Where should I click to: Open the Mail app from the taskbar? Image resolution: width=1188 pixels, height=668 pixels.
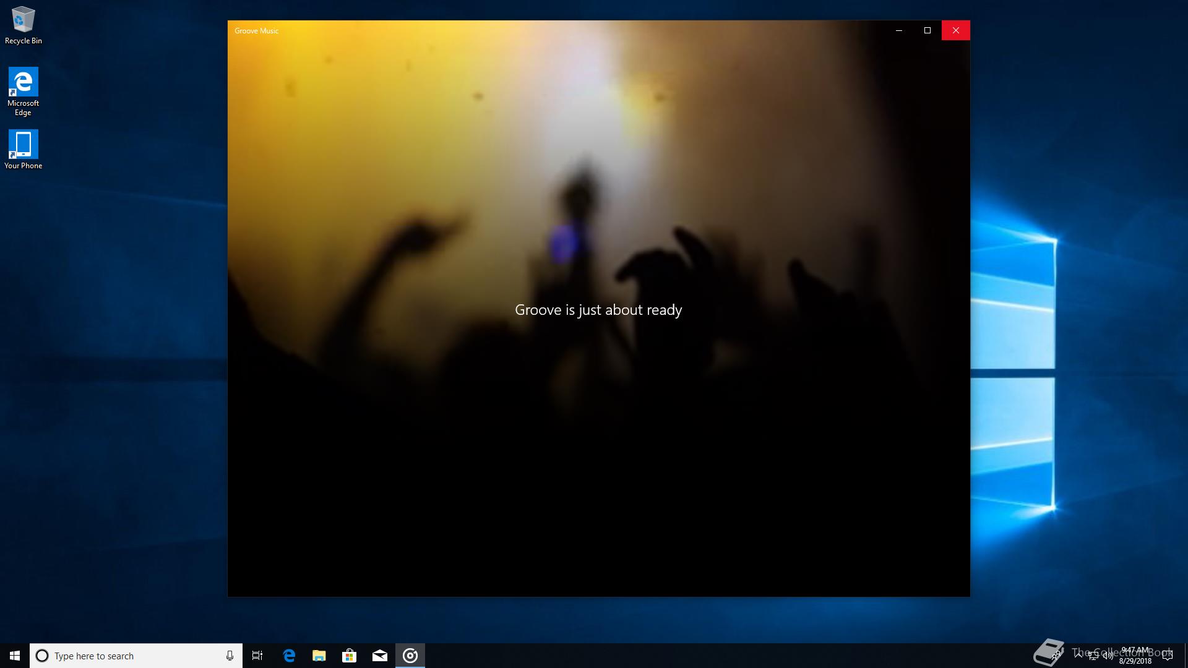(x=380, y=656)
